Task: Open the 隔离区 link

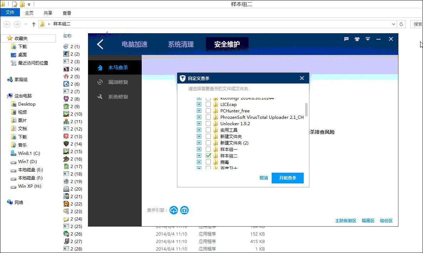Action: click(368, 221)
